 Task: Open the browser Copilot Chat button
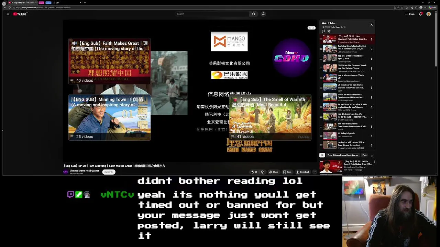(x=433, y=8)
